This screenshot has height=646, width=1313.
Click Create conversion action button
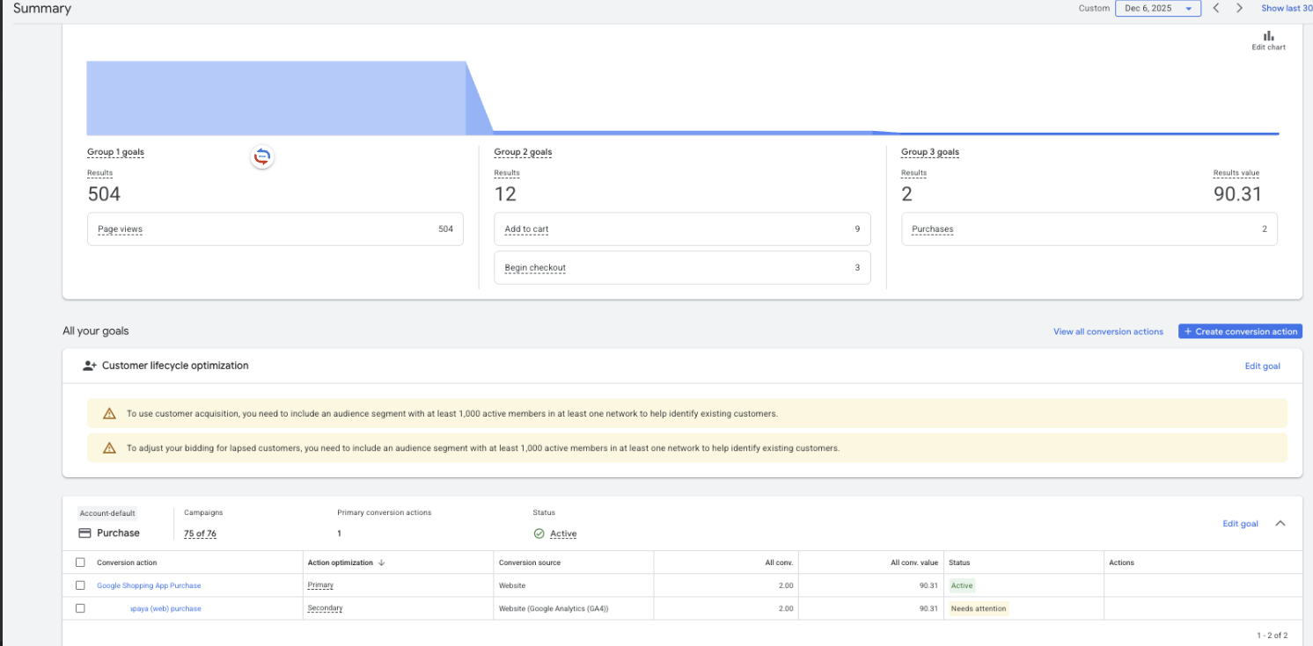(x=1239, y=331)
